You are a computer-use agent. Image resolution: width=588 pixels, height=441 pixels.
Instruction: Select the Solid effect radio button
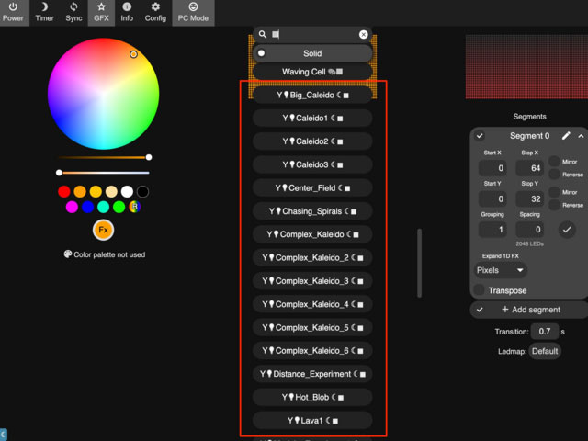coord(262,53)
